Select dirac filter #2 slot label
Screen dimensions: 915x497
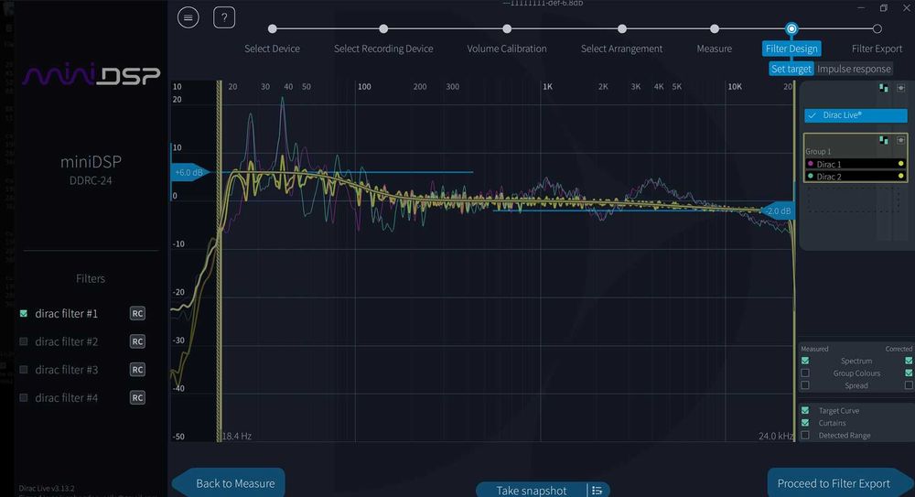pos(67,341)
